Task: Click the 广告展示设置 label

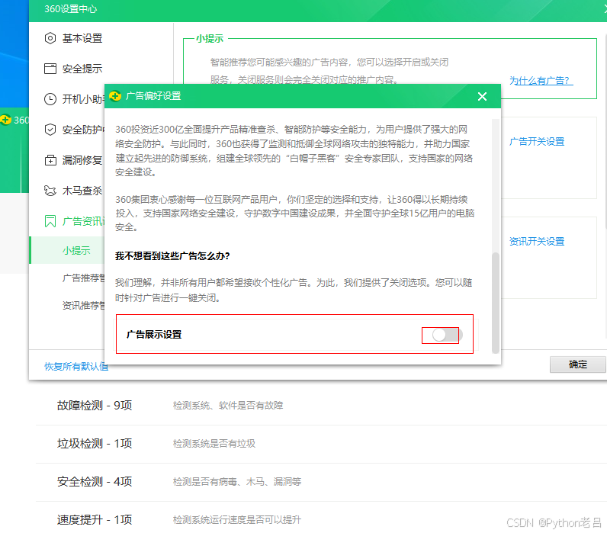Action: (x=154, y=335)
